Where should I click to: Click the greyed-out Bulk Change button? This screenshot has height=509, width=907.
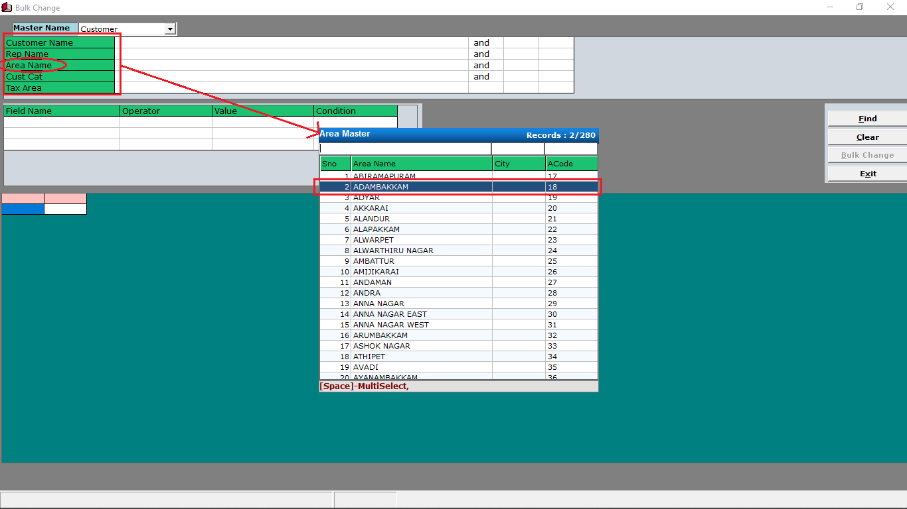(x=867, y=155)
